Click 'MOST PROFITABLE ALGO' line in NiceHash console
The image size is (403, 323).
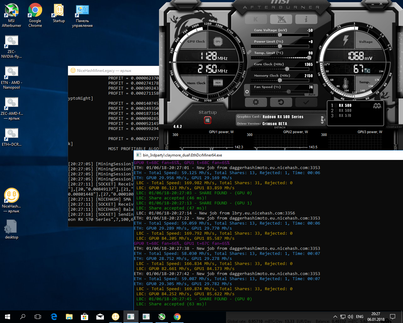pyautogui.click(x=133, y=149)
